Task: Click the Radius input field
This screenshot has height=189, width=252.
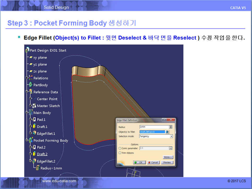Action: 154,127
